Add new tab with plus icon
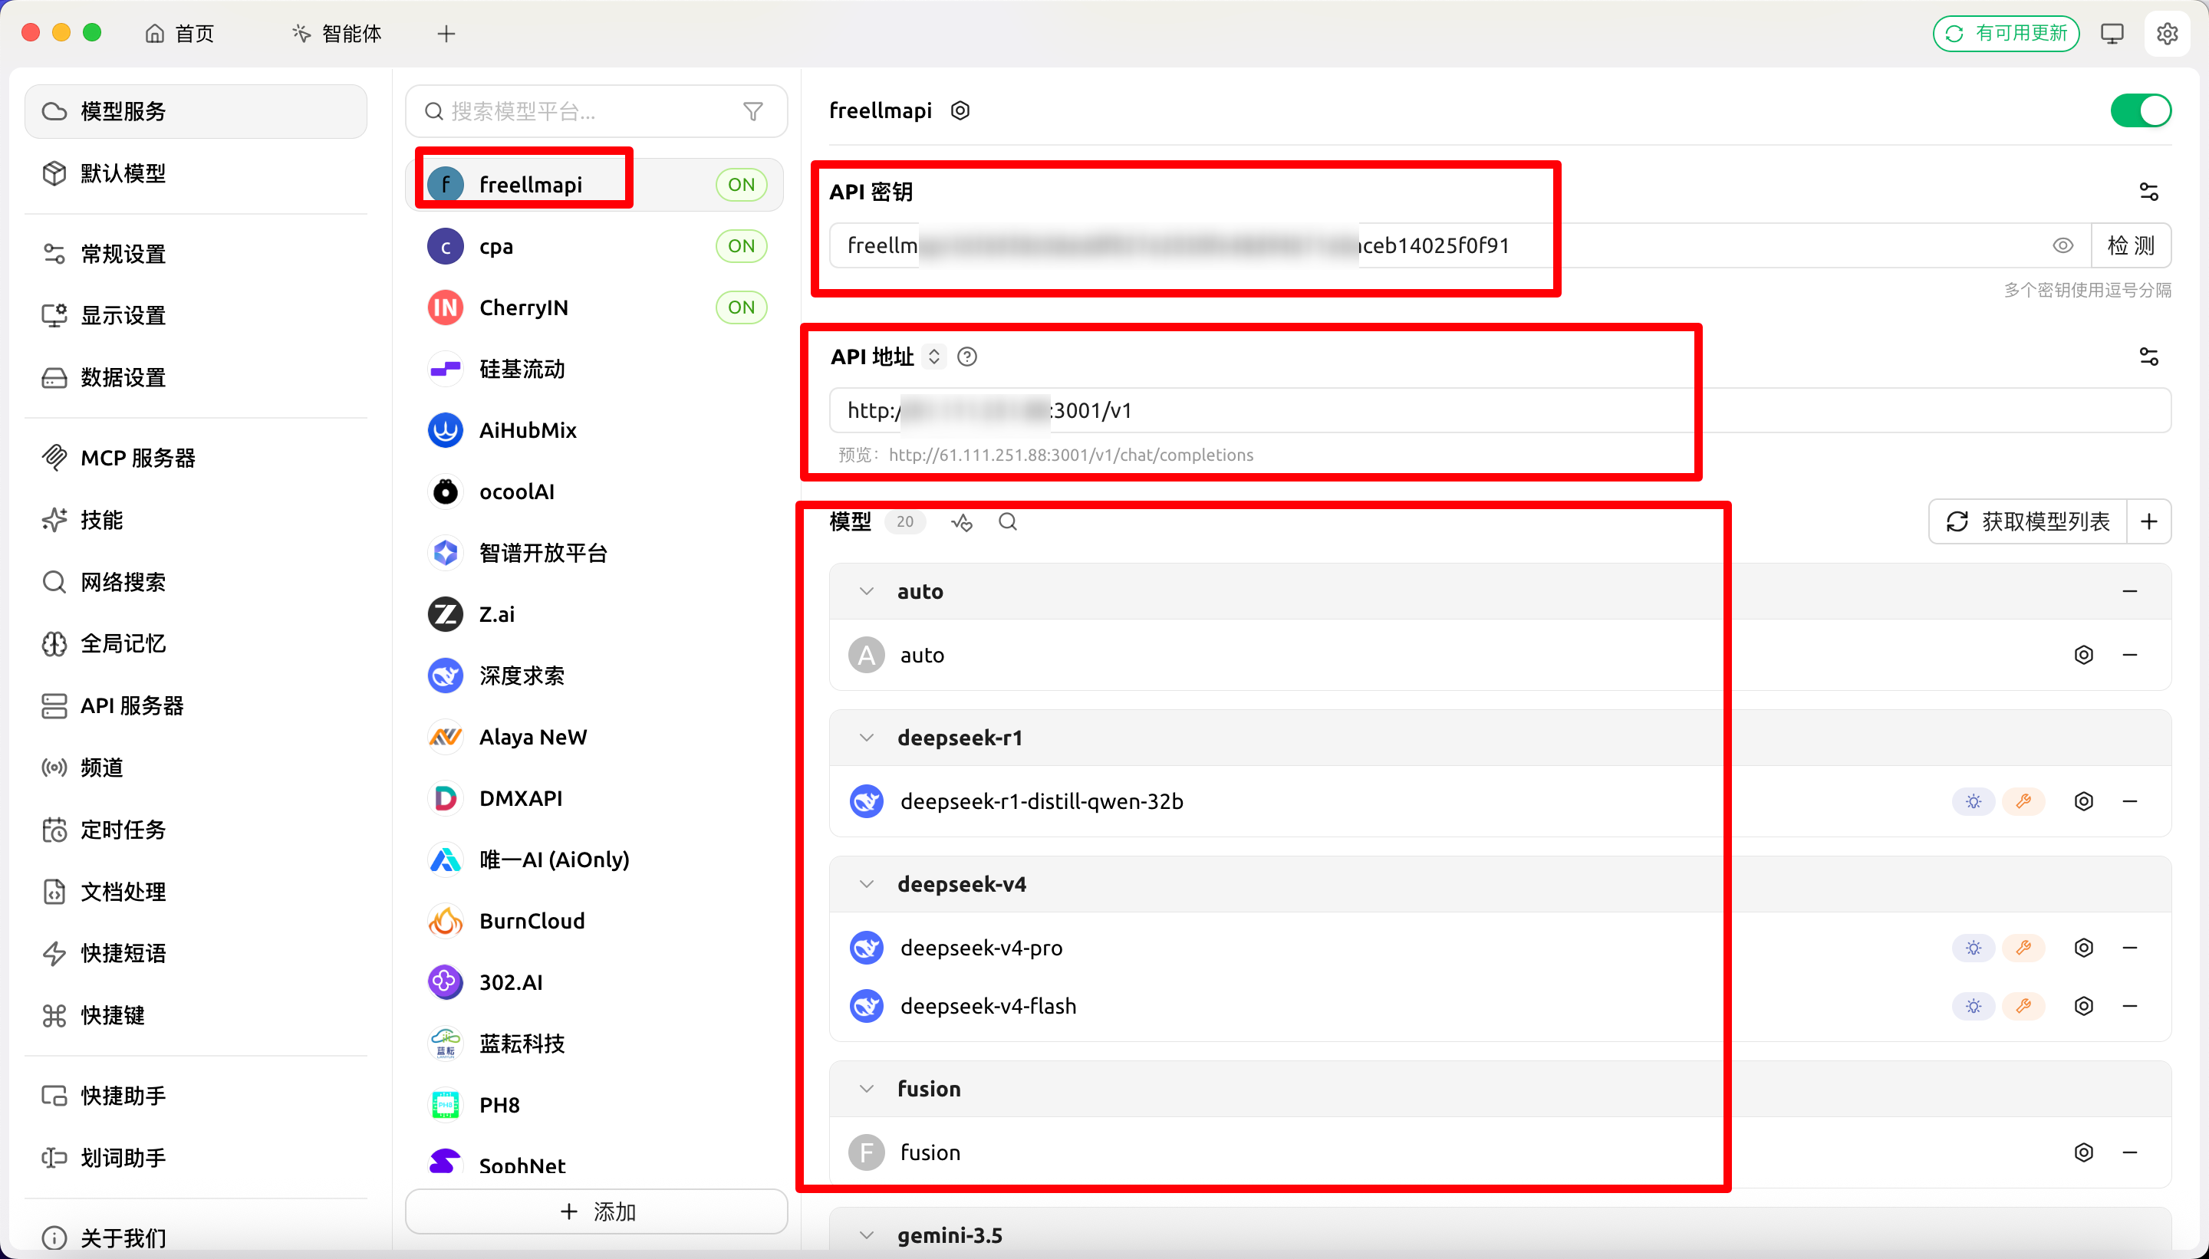Viewport: 2209px width, 1259px height. tap(446, 34)
